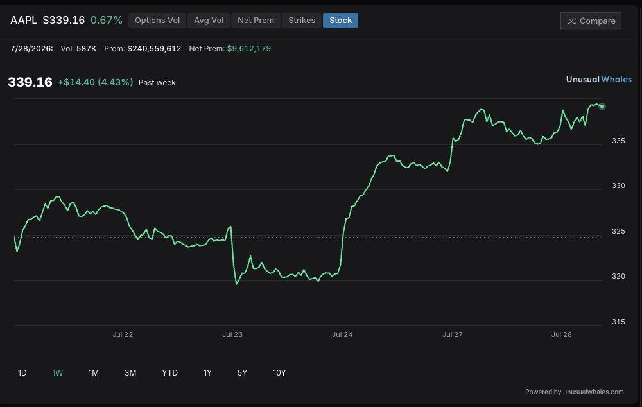The height and width of the screenshot is (407, 642).
Task: Click the 315 price axis label
Action: click(618, 322)
